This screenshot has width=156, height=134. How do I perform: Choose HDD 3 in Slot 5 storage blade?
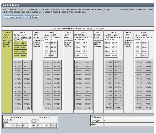(x=84, y=51)
